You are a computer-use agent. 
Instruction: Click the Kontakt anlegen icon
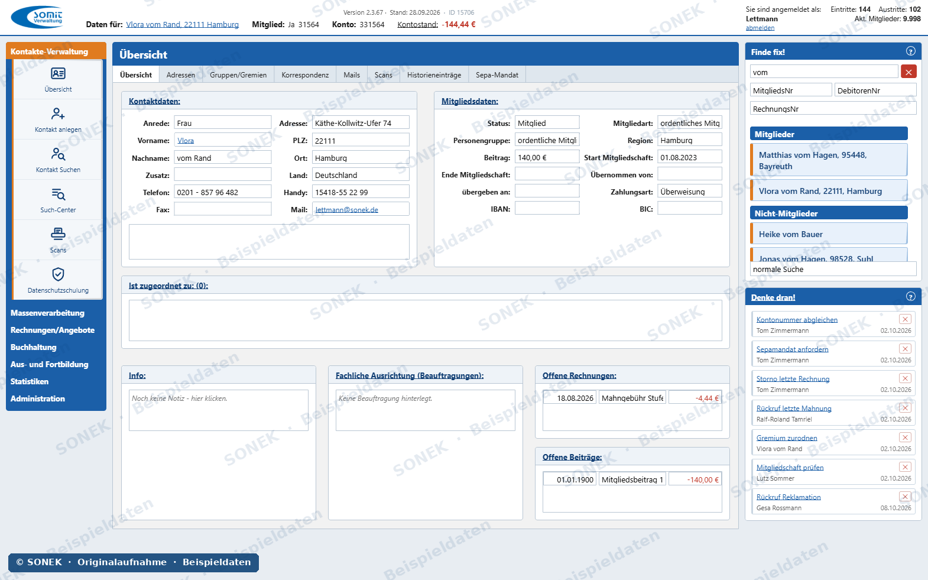(x=58, y=114)
